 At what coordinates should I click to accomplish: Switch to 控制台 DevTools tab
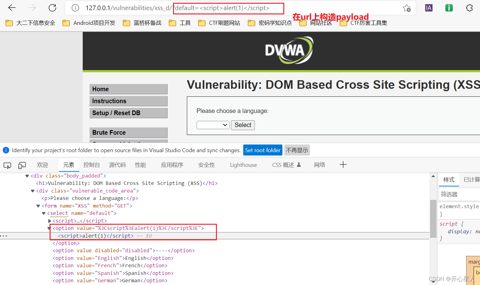tap(92, 165)
